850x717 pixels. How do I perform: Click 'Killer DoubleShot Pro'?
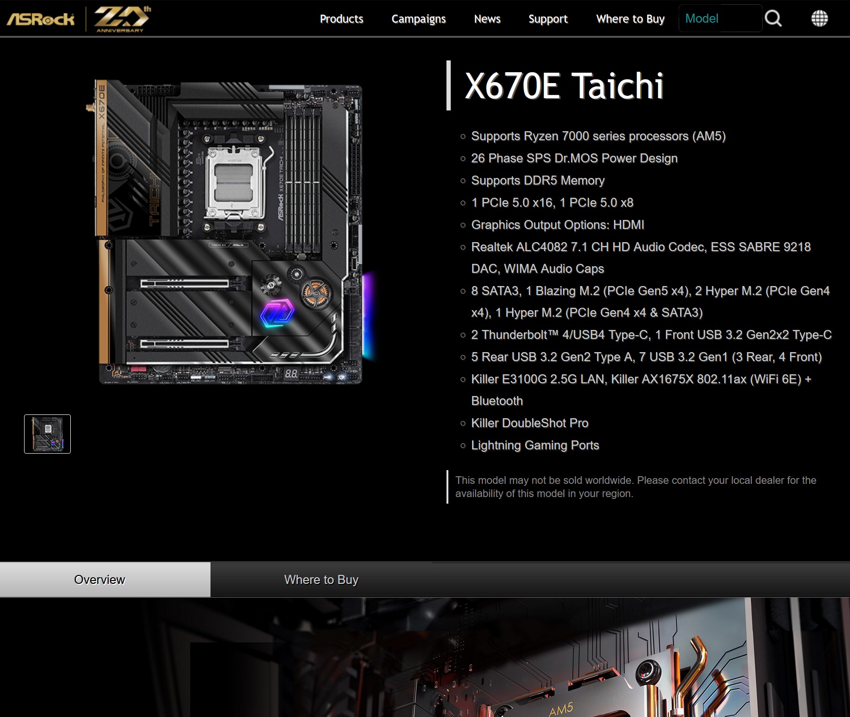tap(530, 423)
